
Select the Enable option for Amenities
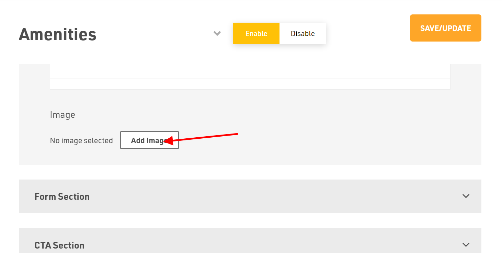click(x=256, y=33)
